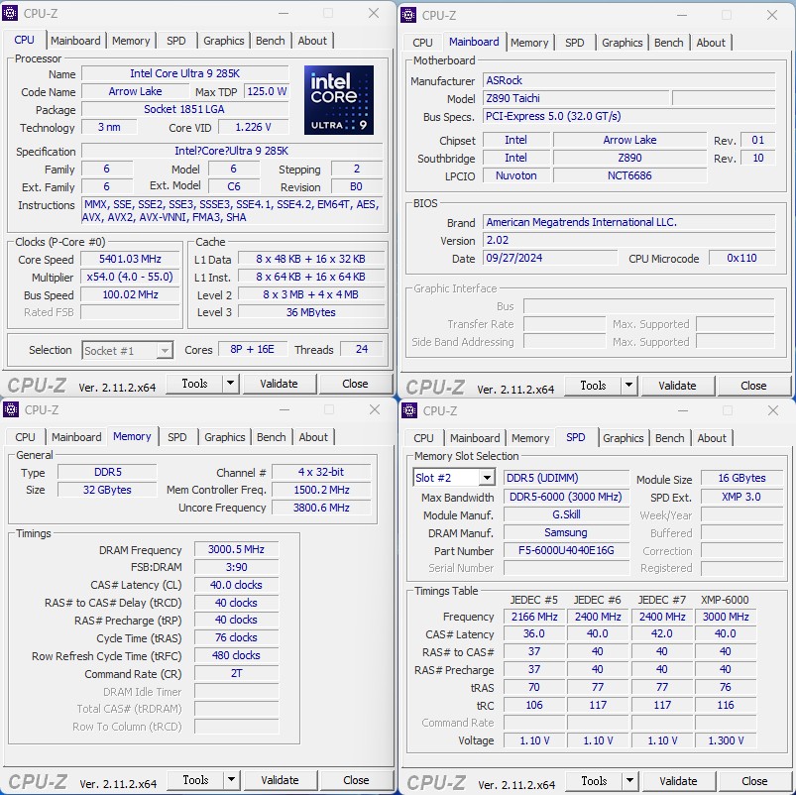Image resolution: width=796 pixels, height=795 pixels.
Task: Click CPU-Z app icon in CPU window titlebar
Action: pyautogui.click(x=10, y=13)
